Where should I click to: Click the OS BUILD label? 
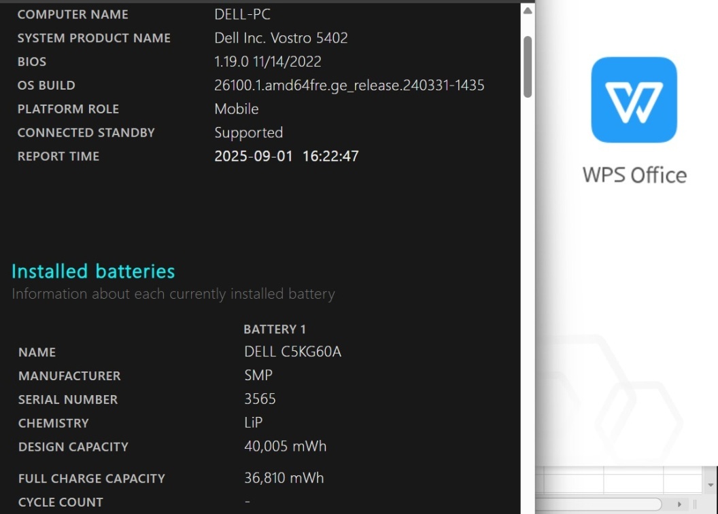46,86
